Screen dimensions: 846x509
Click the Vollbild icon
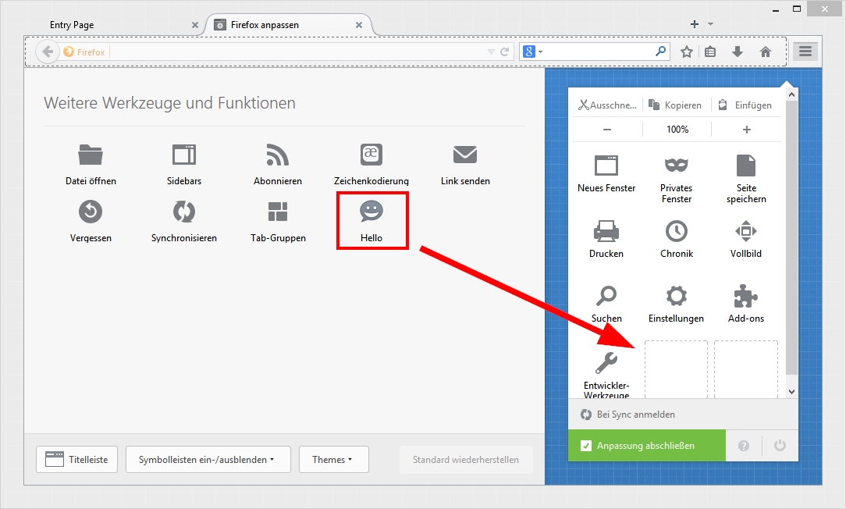click(745, 231)
